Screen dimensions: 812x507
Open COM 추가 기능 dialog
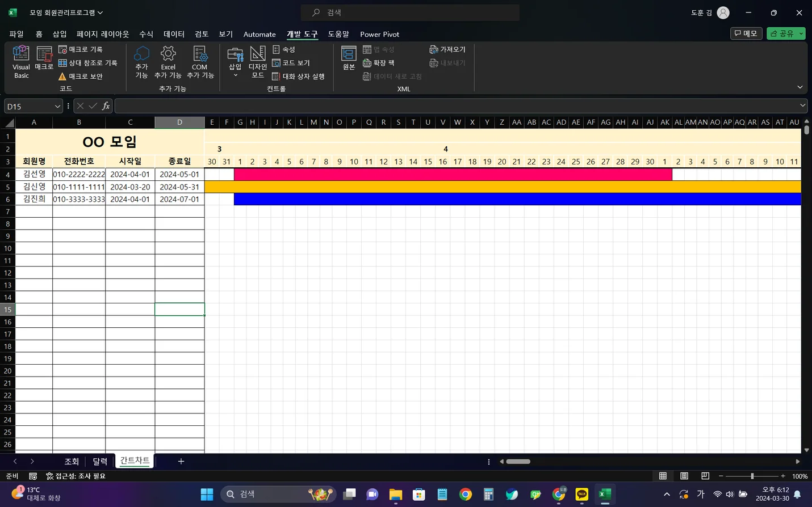click(200, 62)
